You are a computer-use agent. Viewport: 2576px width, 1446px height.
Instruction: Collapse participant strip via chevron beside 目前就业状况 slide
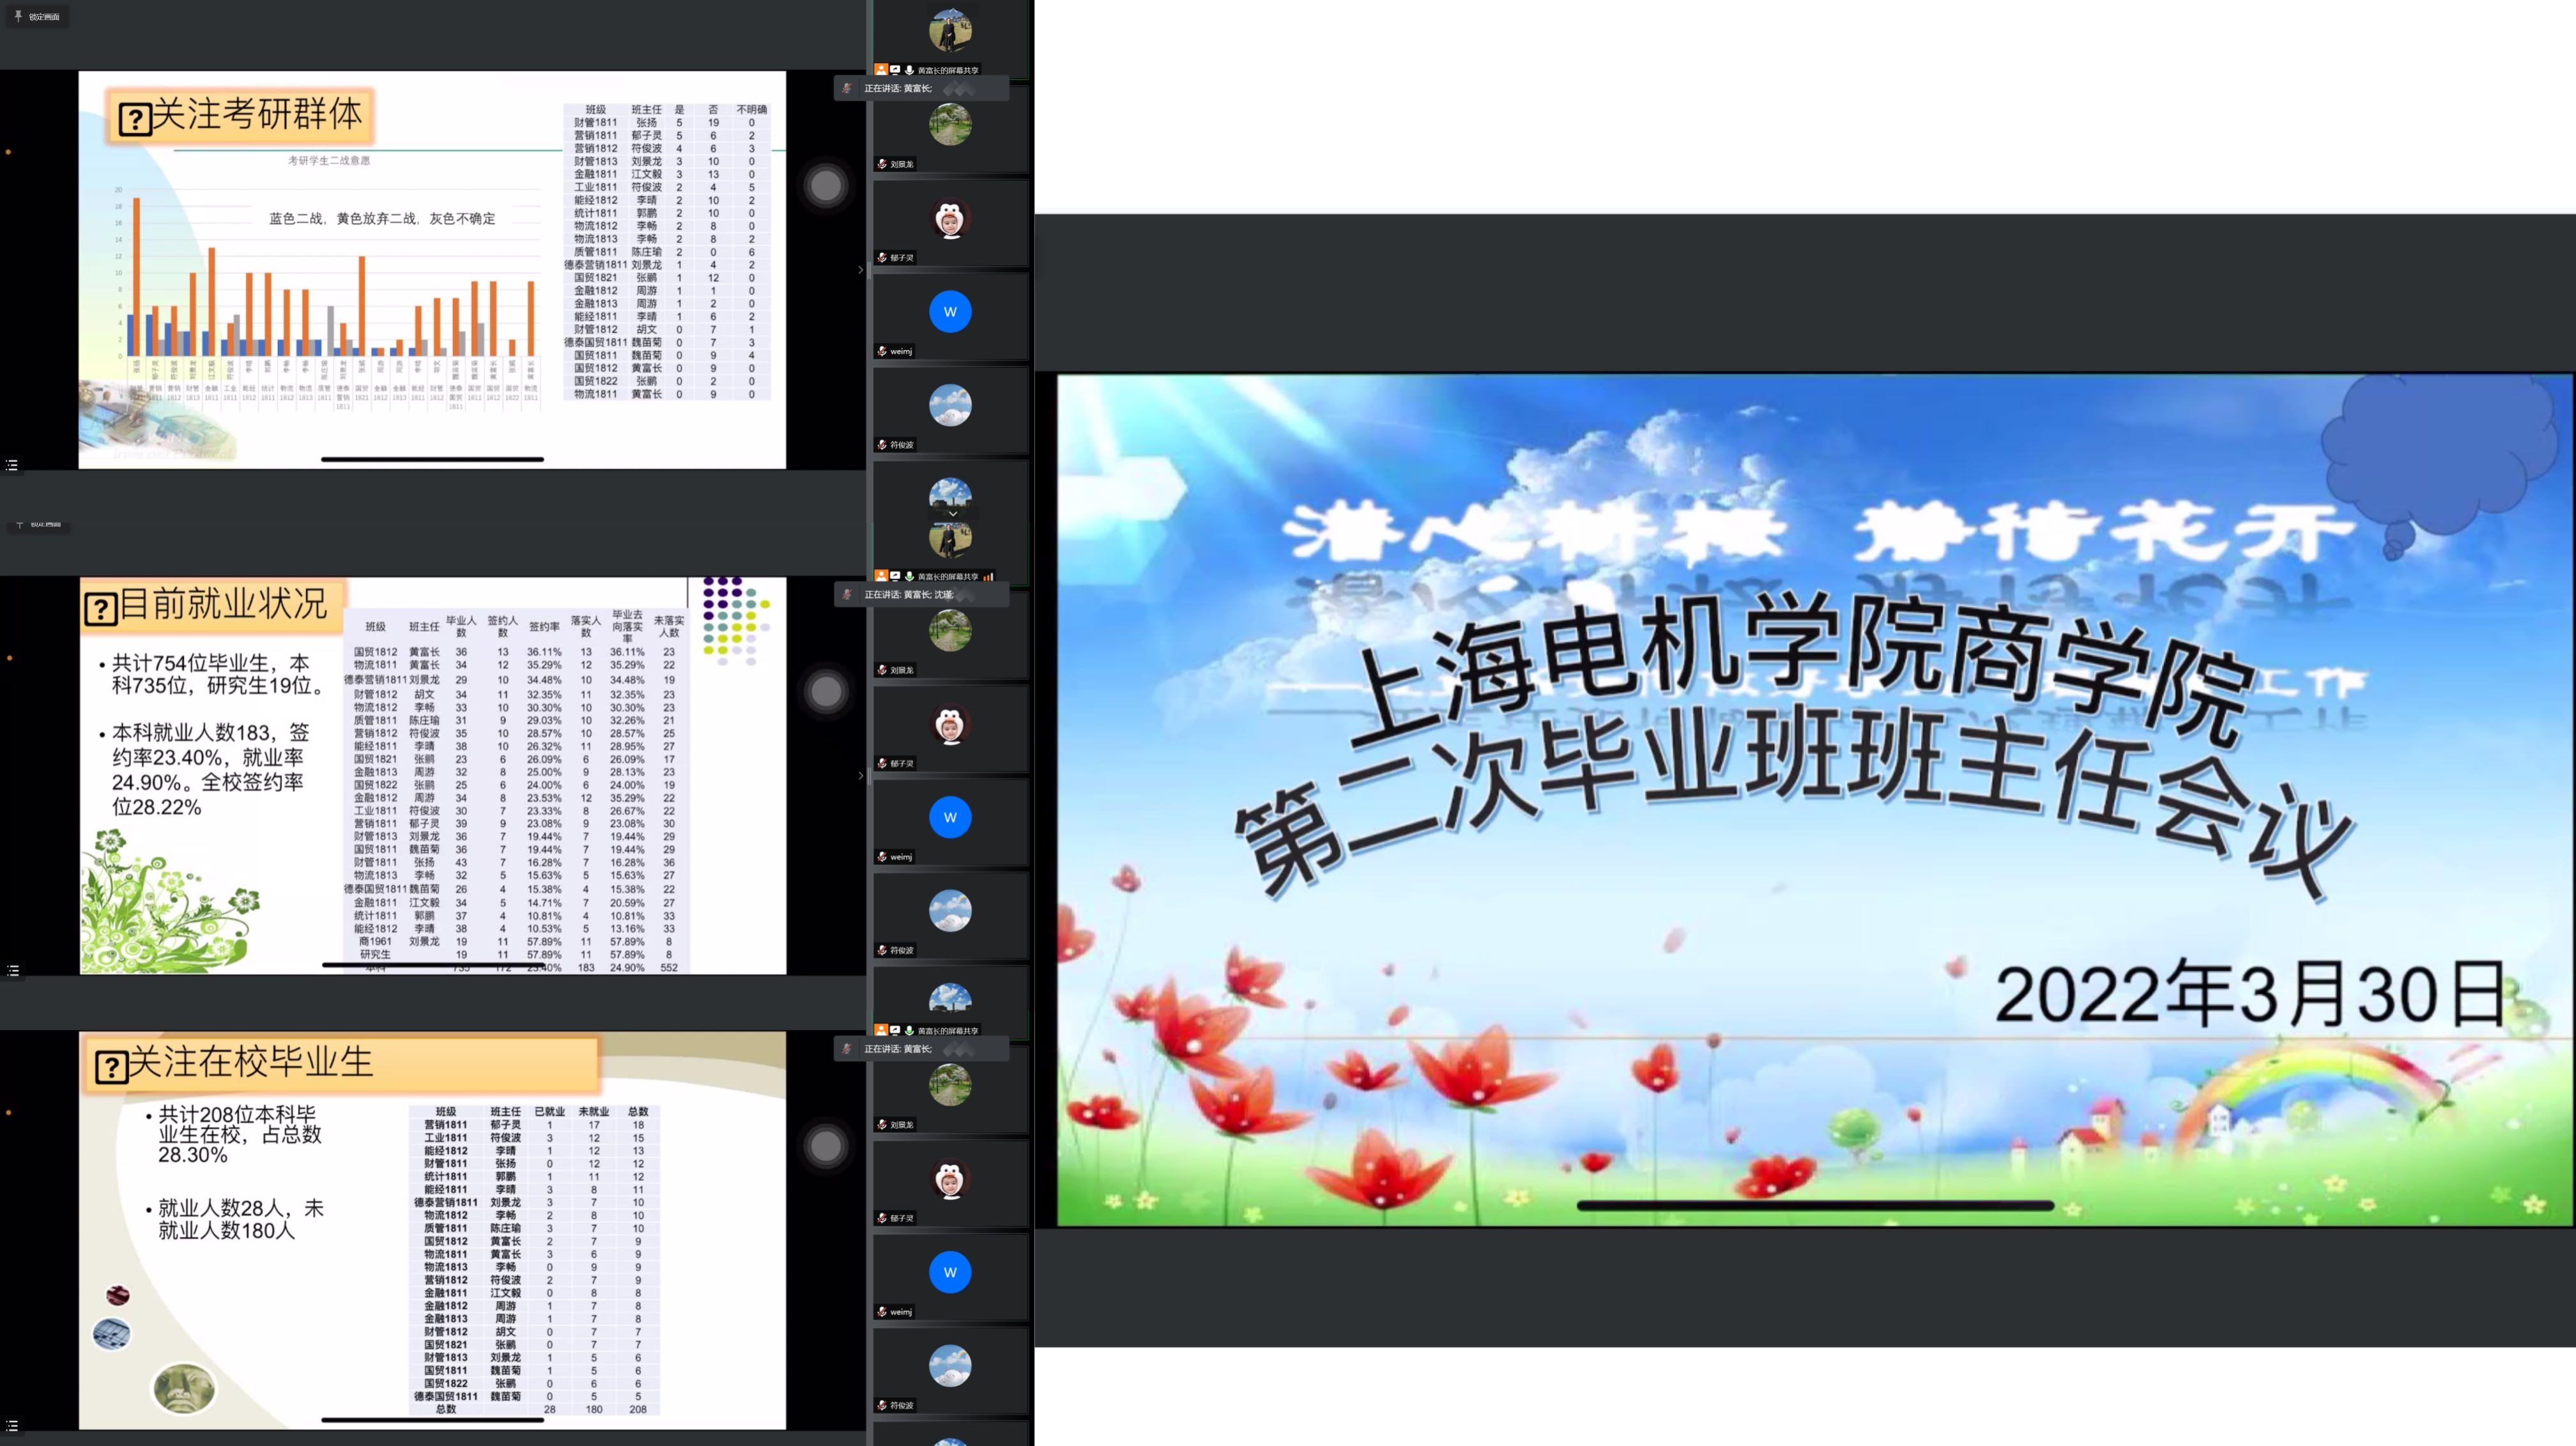860,775
